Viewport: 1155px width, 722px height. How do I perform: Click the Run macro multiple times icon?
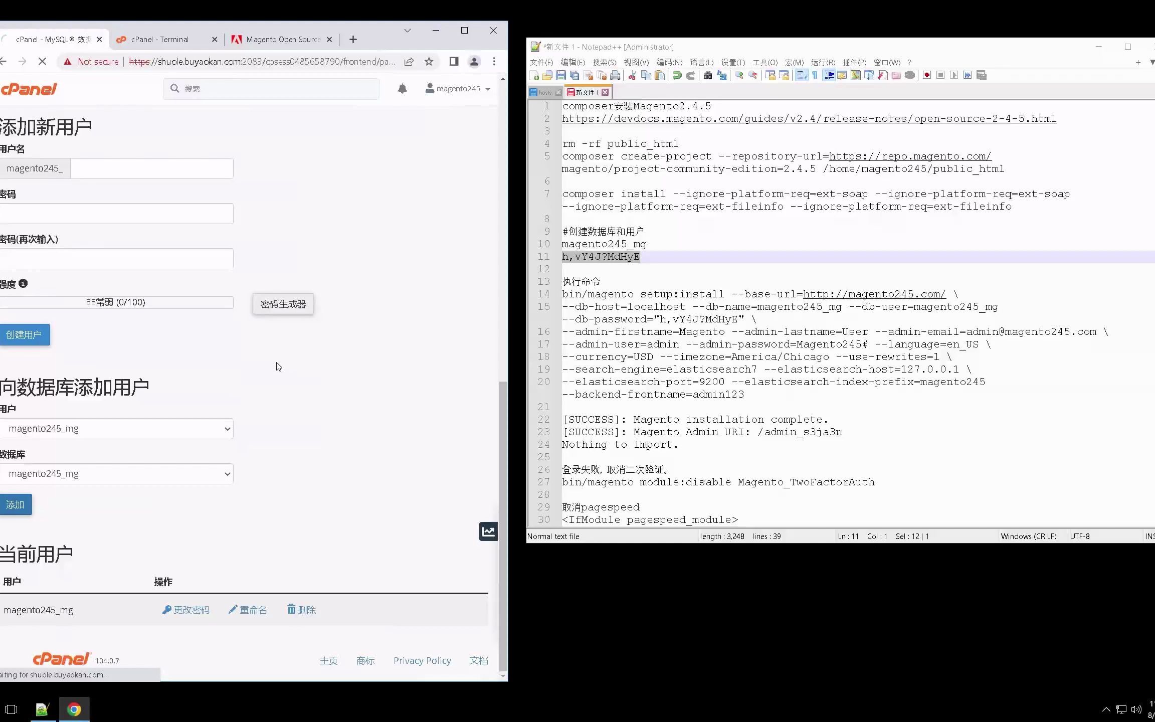pos(968,75)
